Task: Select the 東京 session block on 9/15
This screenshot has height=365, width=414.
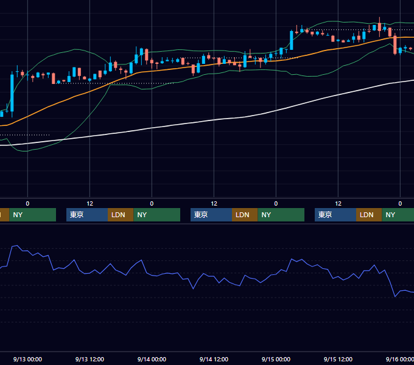Action: click(335, 215)
